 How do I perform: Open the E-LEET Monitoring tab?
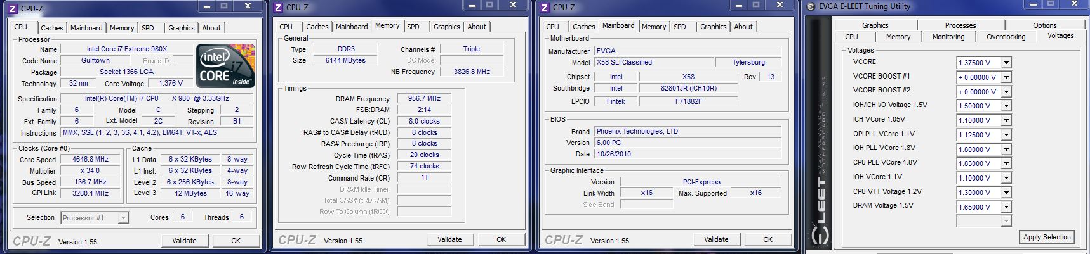(948, 37)
